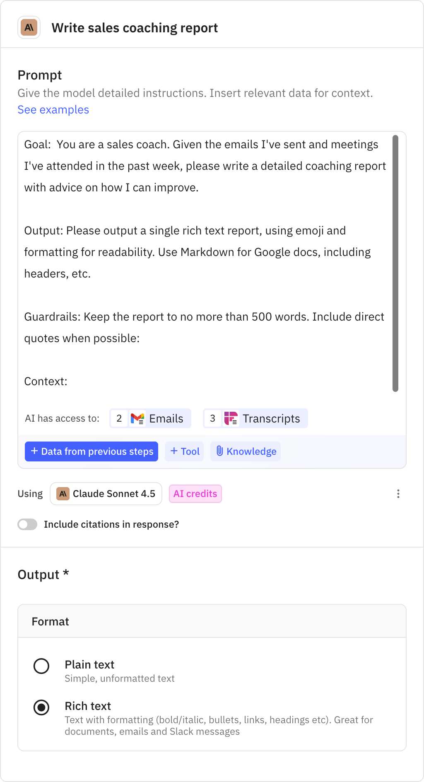Click the plus icon on the Tool button

point(174,451)
